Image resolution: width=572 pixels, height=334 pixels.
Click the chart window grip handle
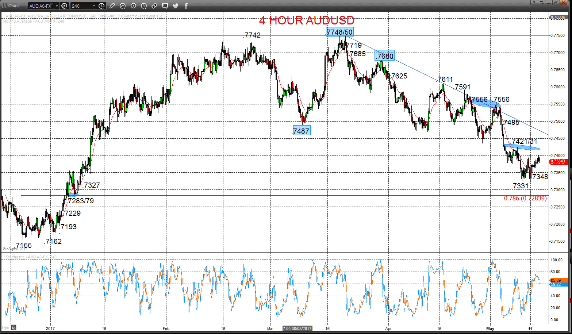pos(4,5)
